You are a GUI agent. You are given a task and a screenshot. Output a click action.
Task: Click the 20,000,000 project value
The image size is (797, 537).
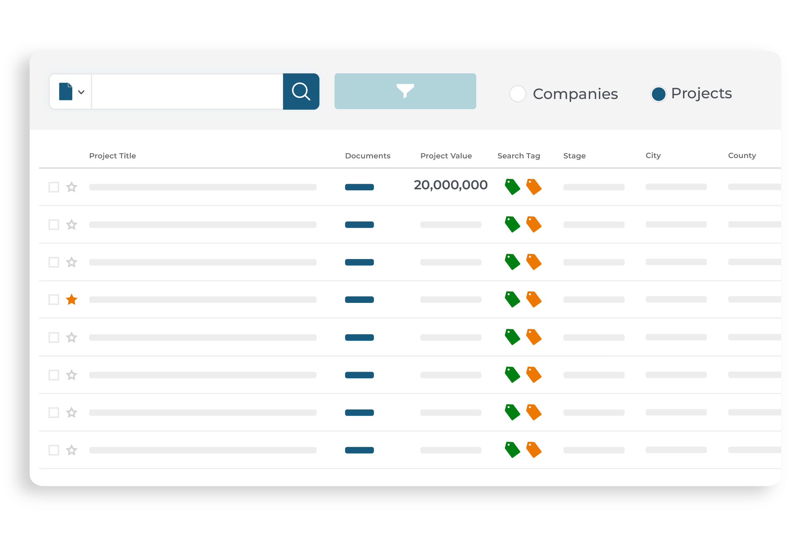pyautogui.click(x=450, y=185)
